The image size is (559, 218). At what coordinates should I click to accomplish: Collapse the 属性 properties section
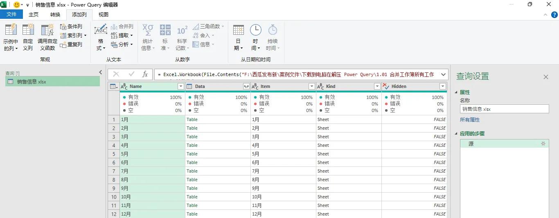click(457, 92)
